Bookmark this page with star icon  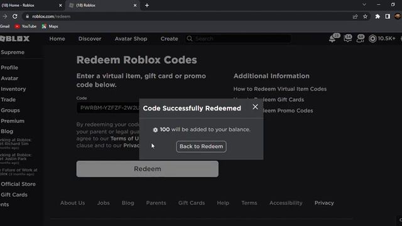(x=365, y=16)
